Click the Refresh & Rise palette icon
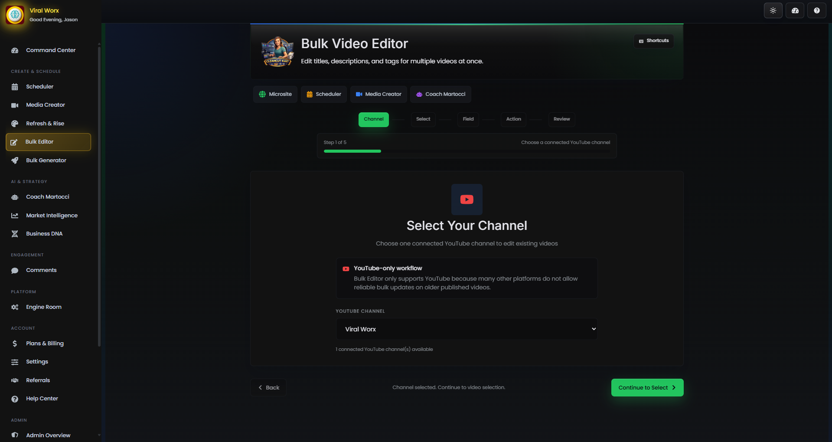 15,124
